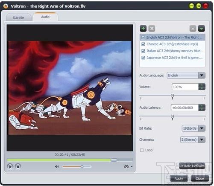Click the video preview frame
This screenshot has width=214, height=186.
pos(70,88)
